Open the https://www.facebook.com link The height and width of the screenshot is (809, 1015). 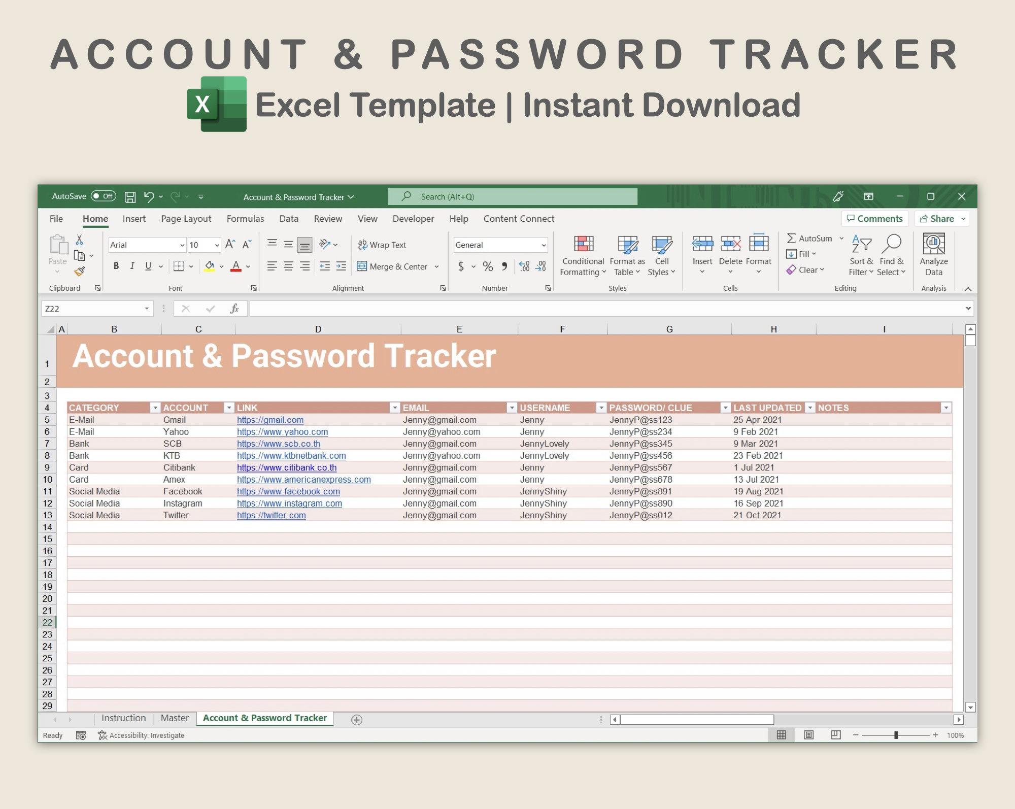pos(288,491)
